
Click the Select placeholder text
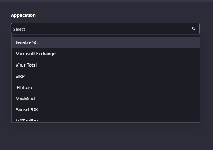tap(19, 29)
